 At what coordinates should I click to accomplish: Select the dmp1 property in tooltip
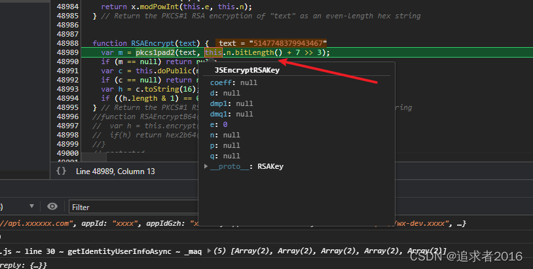point(232,103)
